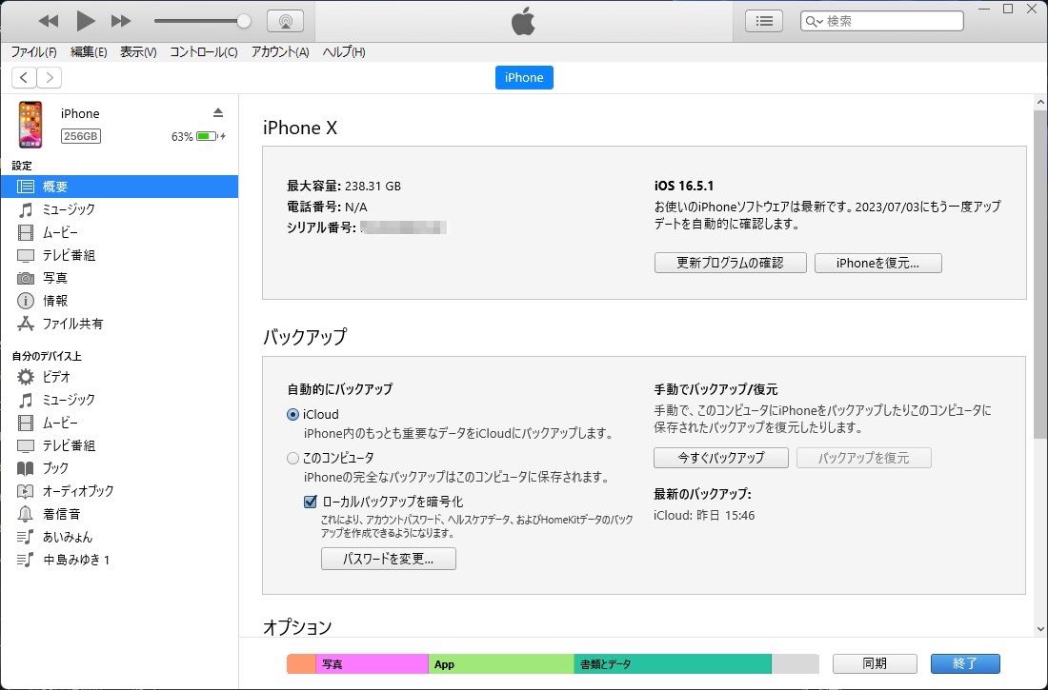Open the 表示(V) menu
Viewport: 1048px width, 690px height.
coord(138,52)
